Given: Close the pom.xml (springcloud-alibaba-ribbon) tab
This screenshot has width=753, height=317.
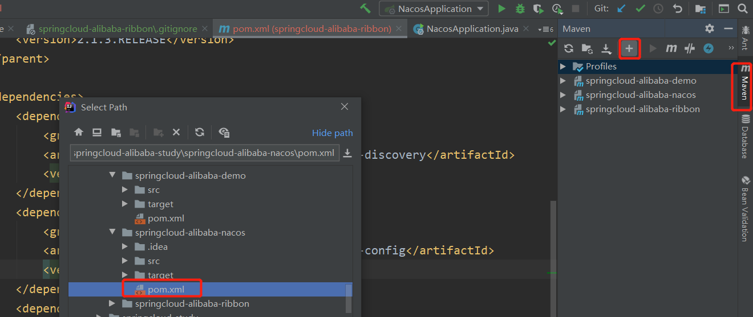Looking at the screenshot, I should point(399,29).
